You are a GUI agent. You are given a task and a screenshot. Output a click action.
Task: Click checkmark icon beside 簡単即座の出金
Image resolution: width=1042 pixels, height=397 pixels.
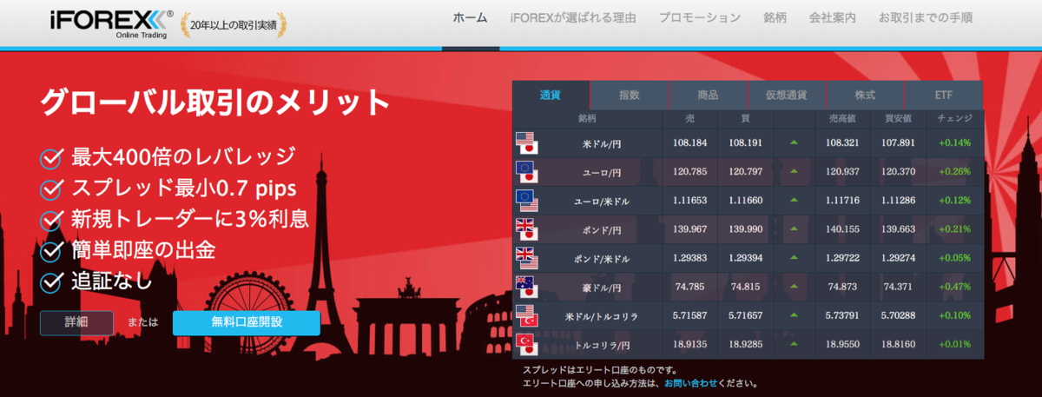[x=52, y=250]
